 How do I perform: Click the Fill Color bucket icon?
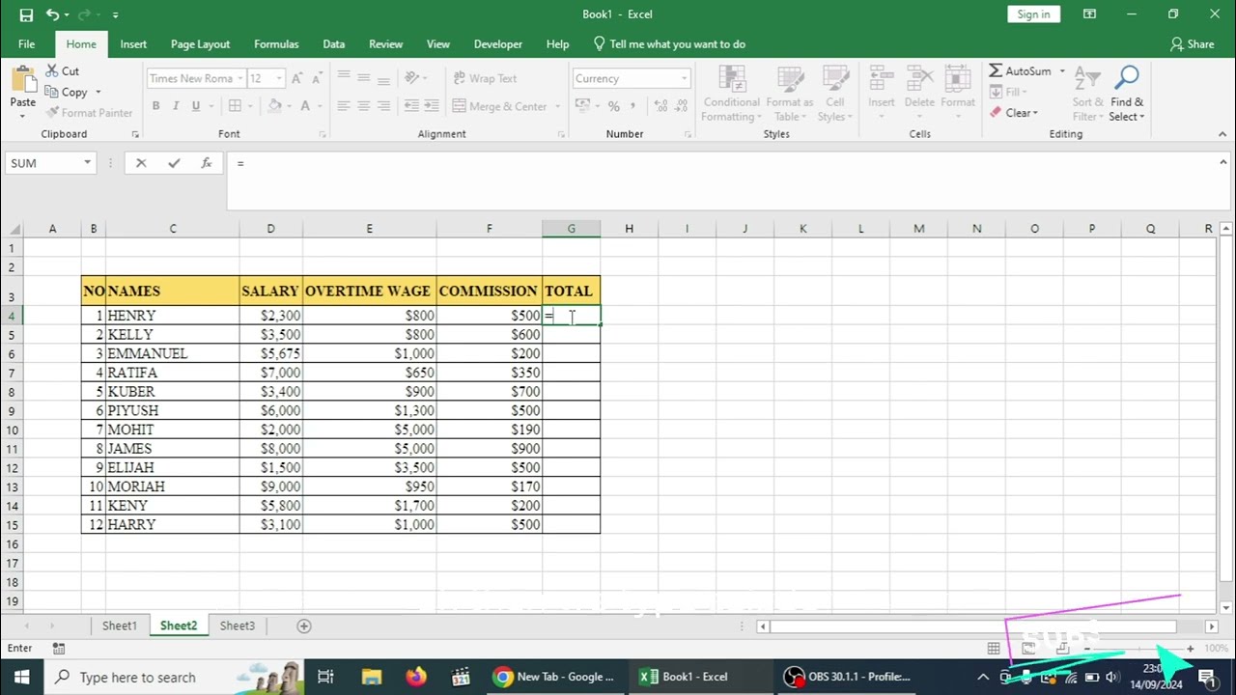pyautogui.click(x=274, y=106)
